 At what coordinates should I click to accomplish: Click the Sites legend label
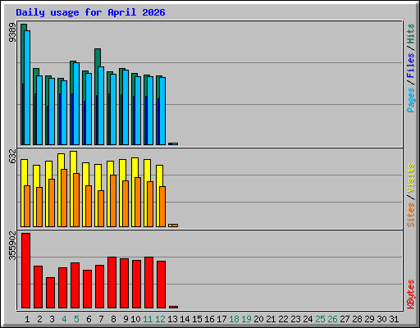point(411,215)
